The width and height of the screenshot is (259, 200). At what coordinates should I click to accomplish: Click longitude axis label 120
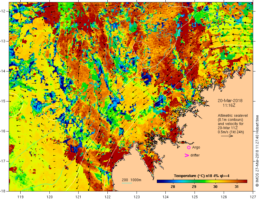(x=49, y=197)
